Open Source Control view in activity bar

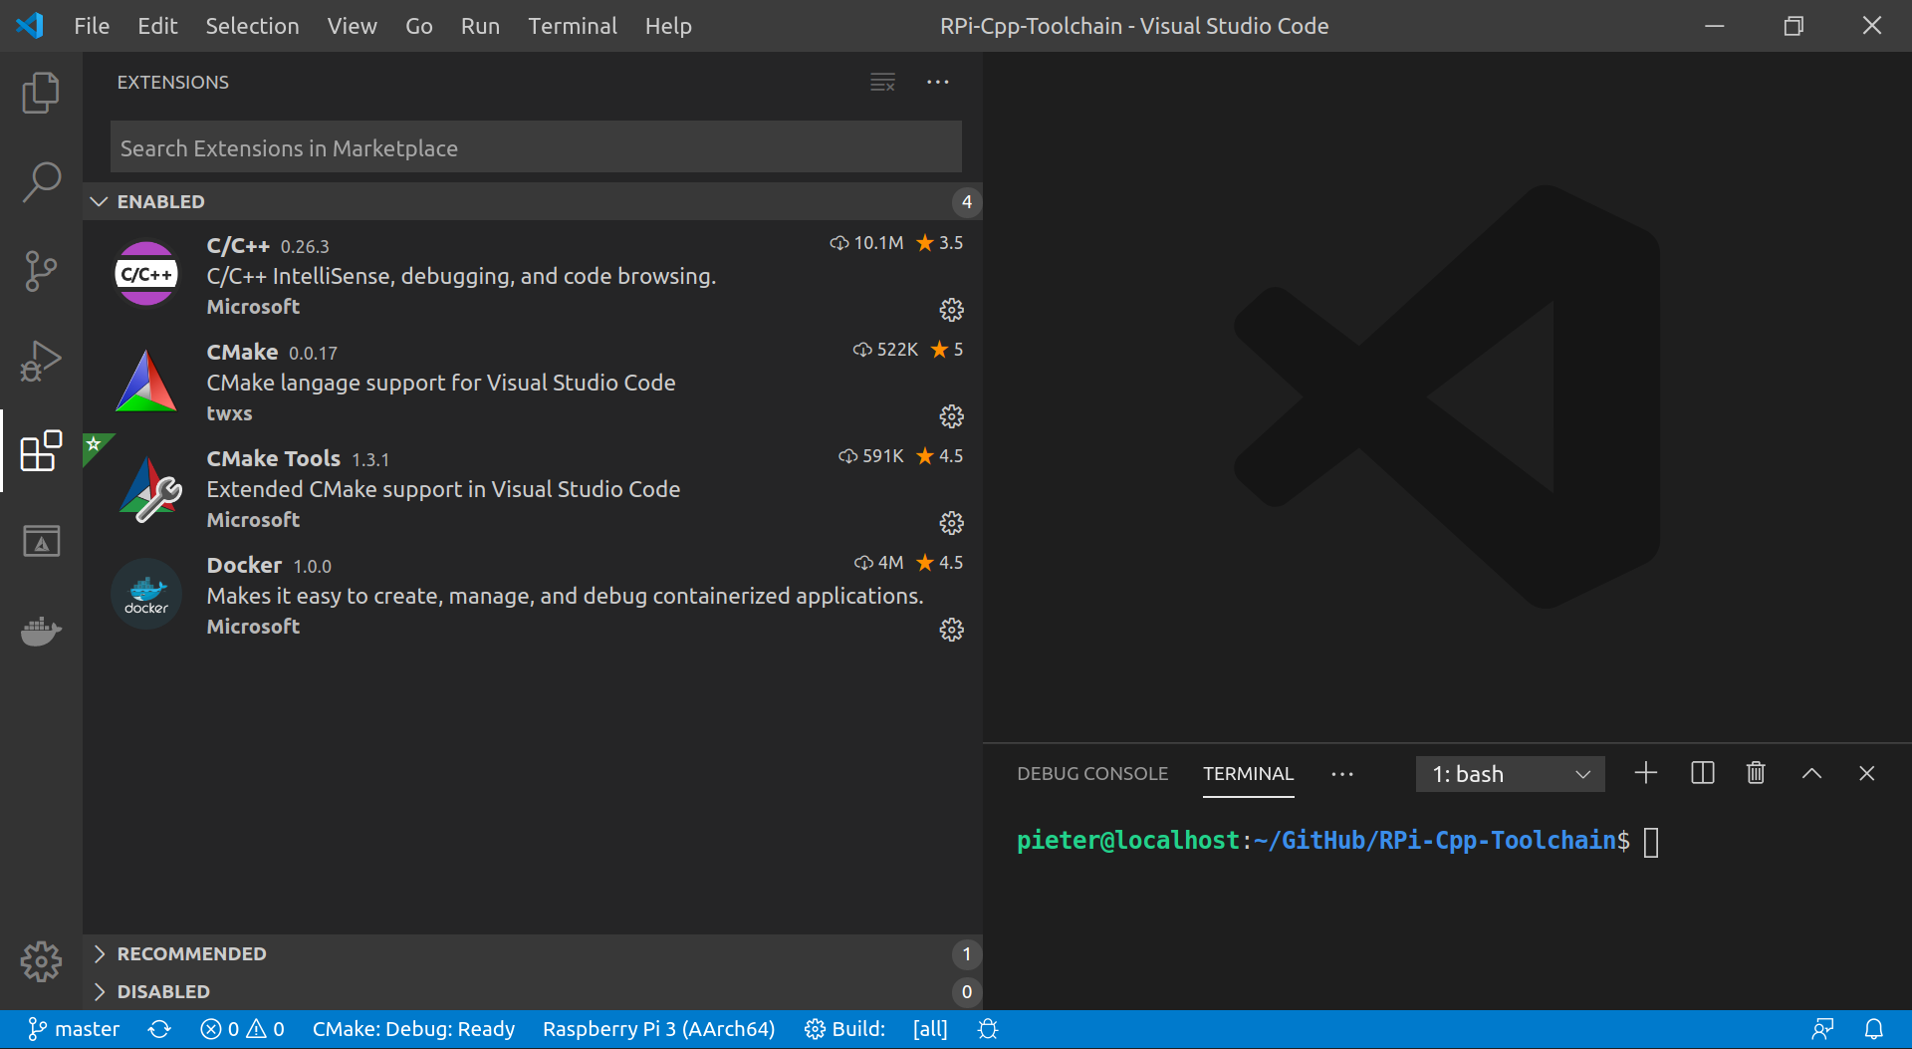(41, 271)
